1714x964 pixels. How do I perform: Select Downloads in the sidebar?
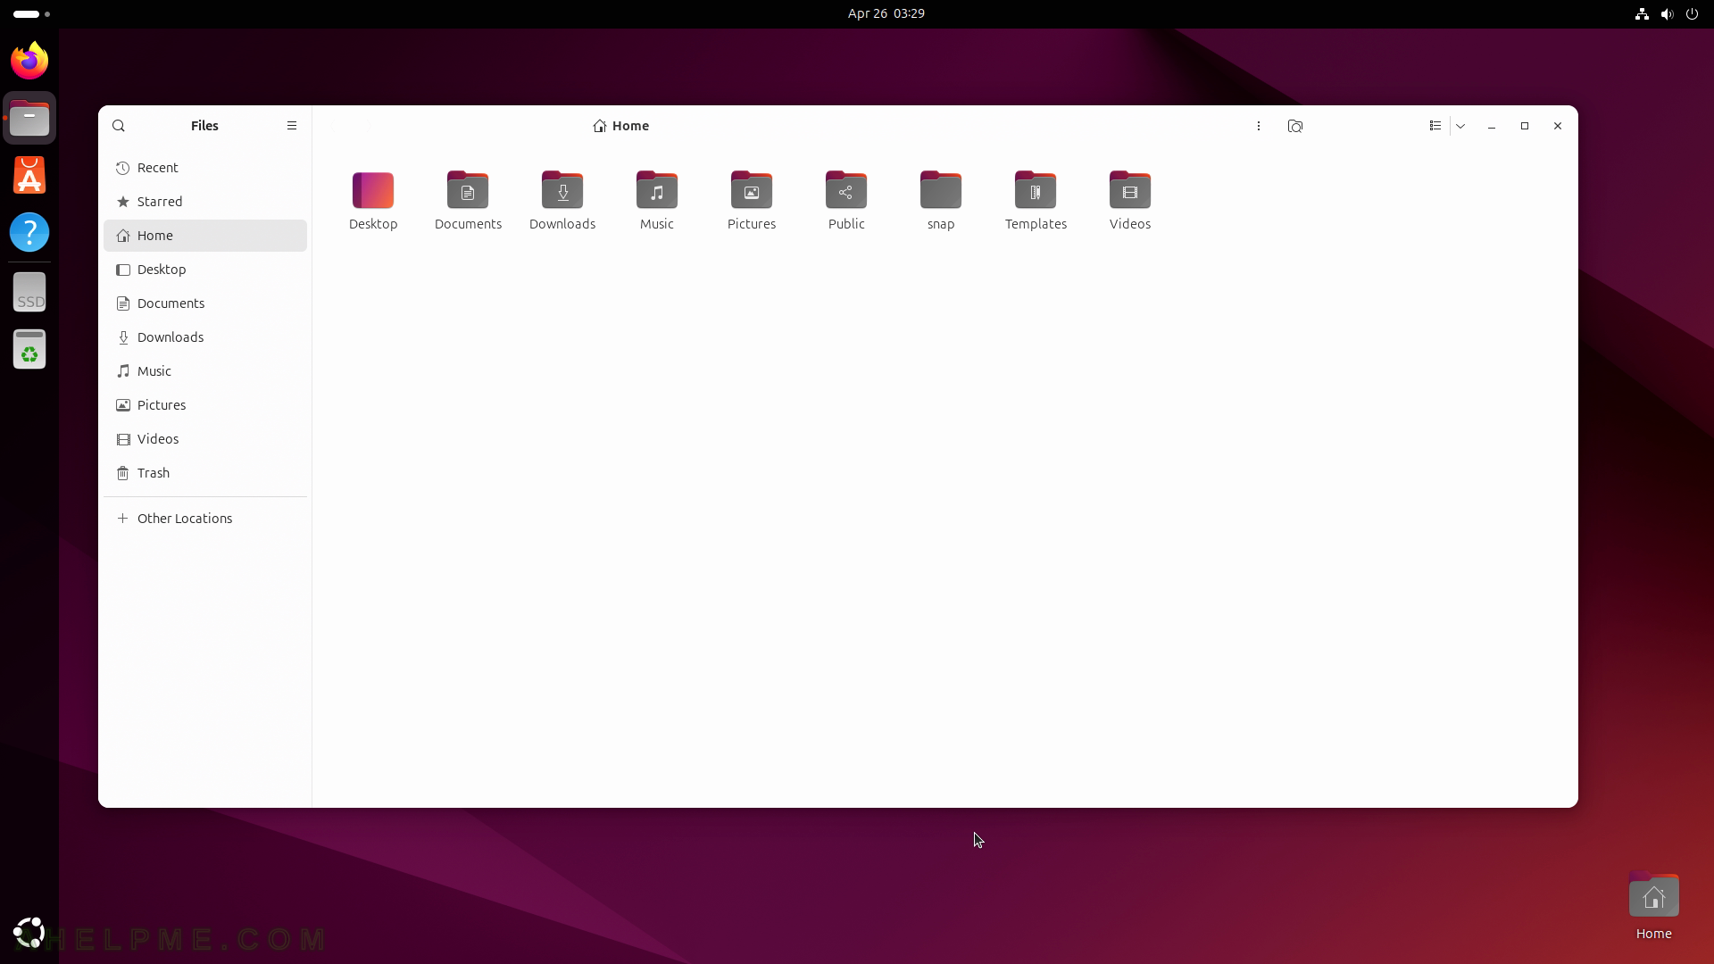(x=205, y=337)
